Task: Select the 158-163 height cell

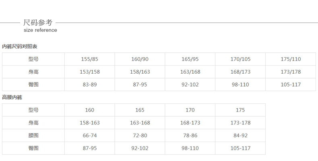Action: point(89,123)
